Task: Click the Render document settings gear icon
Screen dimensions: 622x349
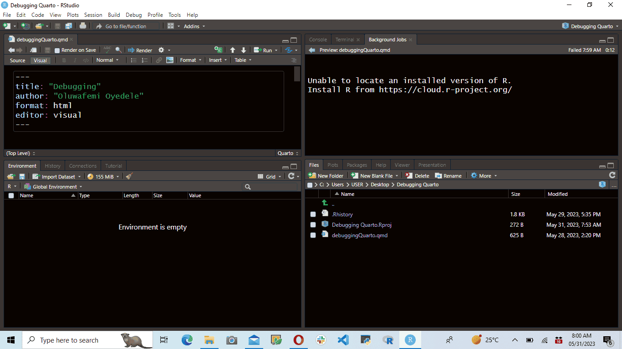Action: coord(161,50)
